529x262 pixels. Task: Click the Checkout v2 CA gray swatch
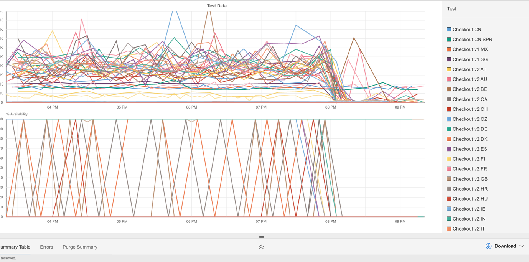point(449,99)
